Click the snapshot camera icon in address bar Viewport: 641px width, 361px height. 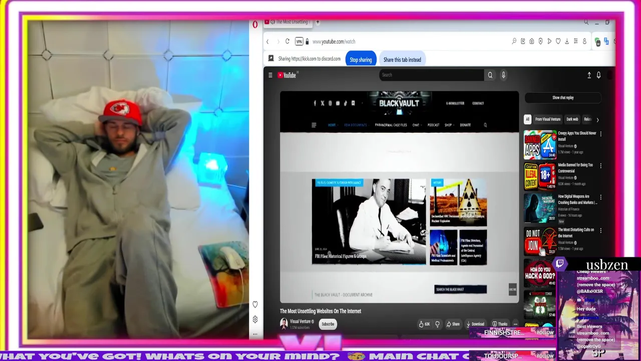point(532,42)
